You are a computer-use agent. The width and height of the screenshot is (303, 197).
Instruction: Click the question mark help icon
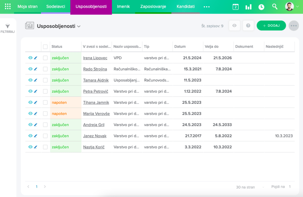(x=248, y=26)
